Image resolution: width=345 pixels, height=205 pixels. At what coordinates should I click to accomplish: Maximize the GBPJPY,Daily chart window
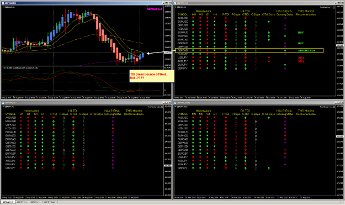click(339, 103)
